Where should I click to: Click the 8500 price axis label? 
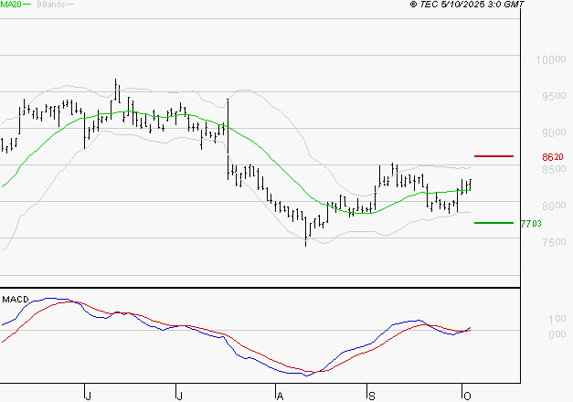(554, 169)
